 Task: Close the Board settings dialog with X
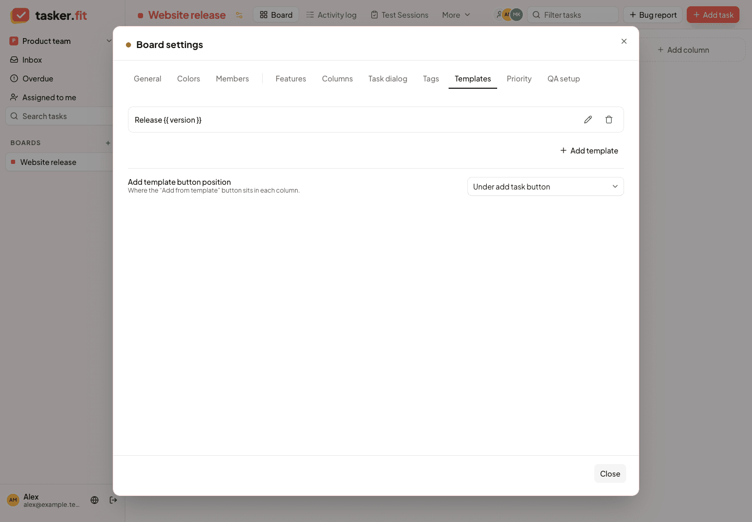pos(624,41)
